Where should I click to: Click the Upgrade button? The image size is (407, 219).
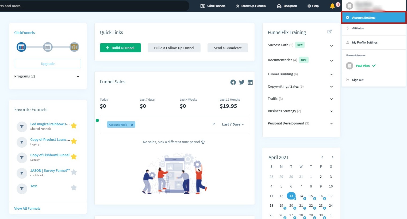click(48, 64)
